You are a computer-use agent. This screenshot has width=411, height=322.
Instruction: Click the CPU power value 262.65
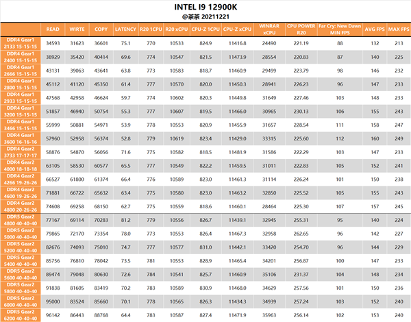pos(301,234)
